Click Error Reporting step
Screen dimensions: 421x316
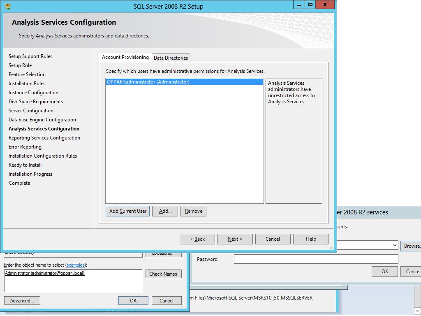[25, 147]
